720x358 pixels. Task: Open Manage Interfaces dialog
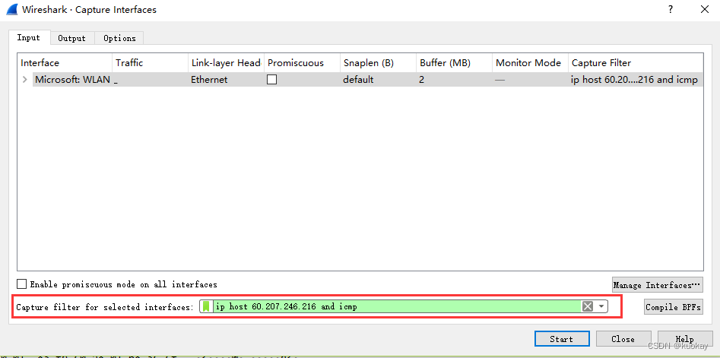coord(657,284)
